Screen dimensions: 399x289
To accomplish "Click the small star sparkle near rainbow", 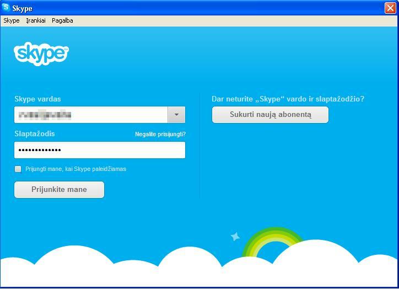I will (x=235, y=237).
